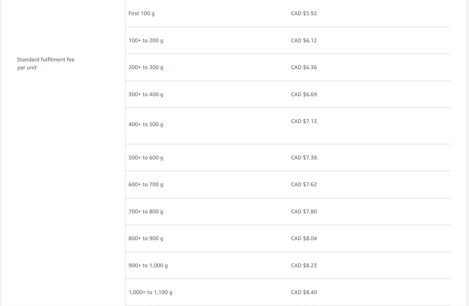Select the CAD $5.92 fee value
This screenshot has height=306, width=469.
pos(304,13)
